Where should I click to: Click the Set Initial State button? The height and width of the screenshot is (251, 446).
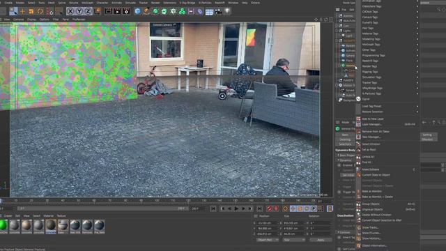click(x=348, y=175)
